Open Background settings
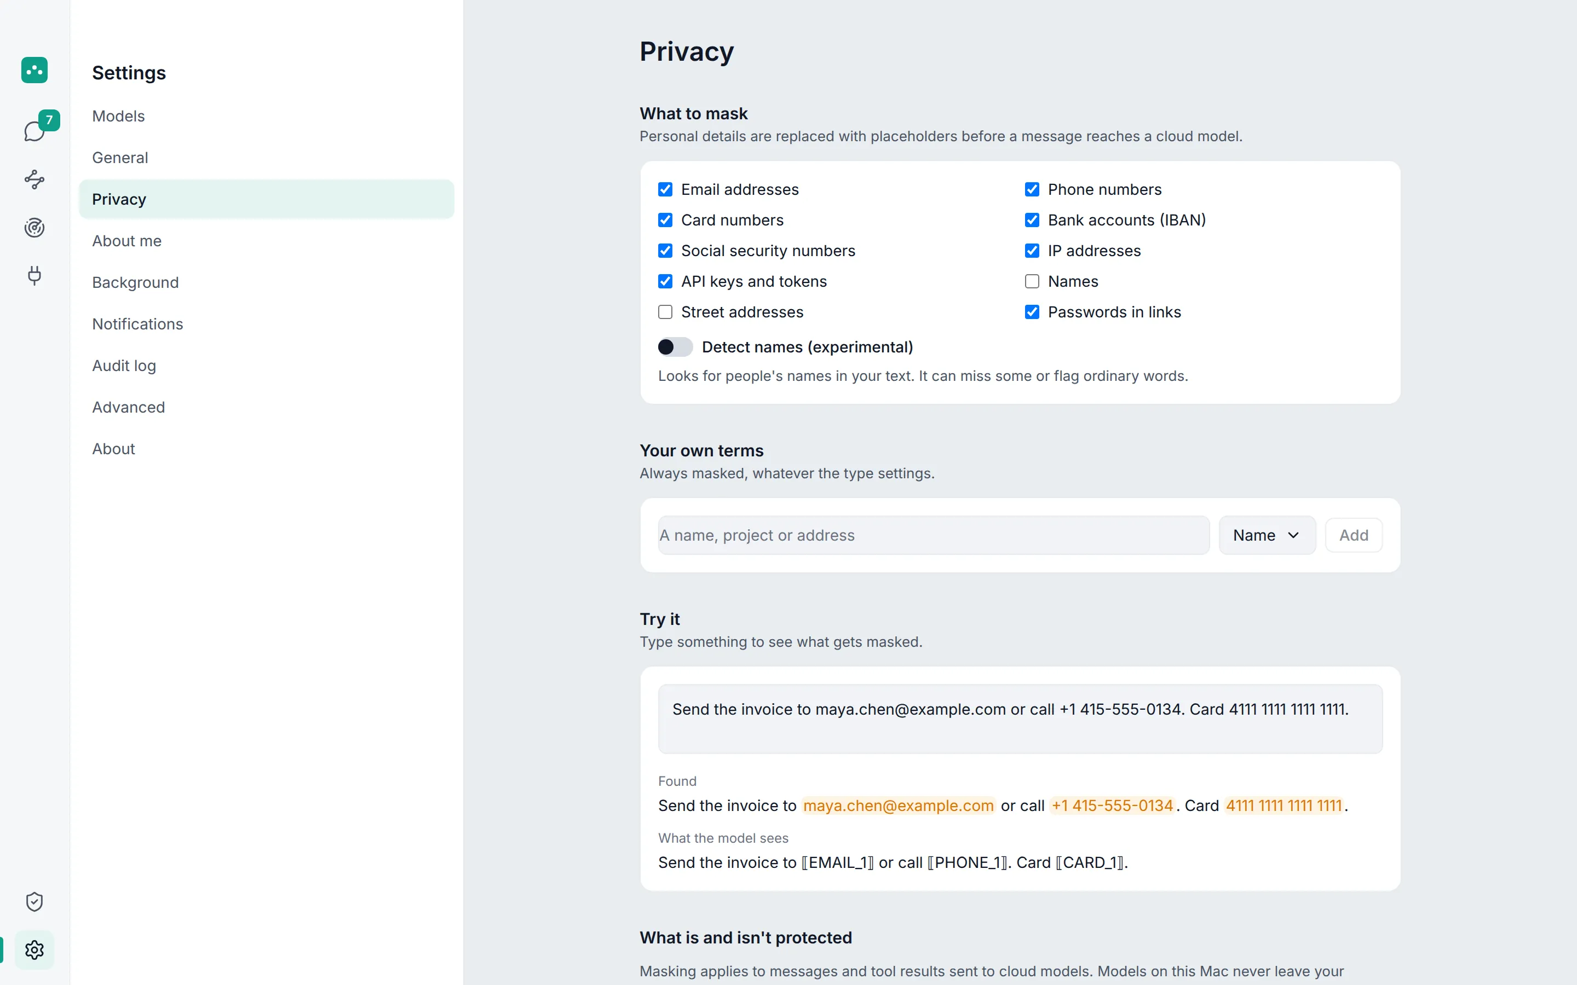This screenshot has height=985, width=1577. (267, 283)
